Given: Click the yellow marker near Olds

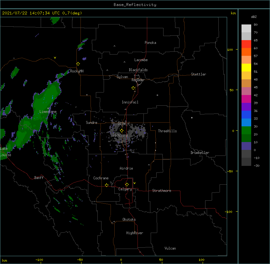Looking at the screenshot, I should [x=122, y=130].
